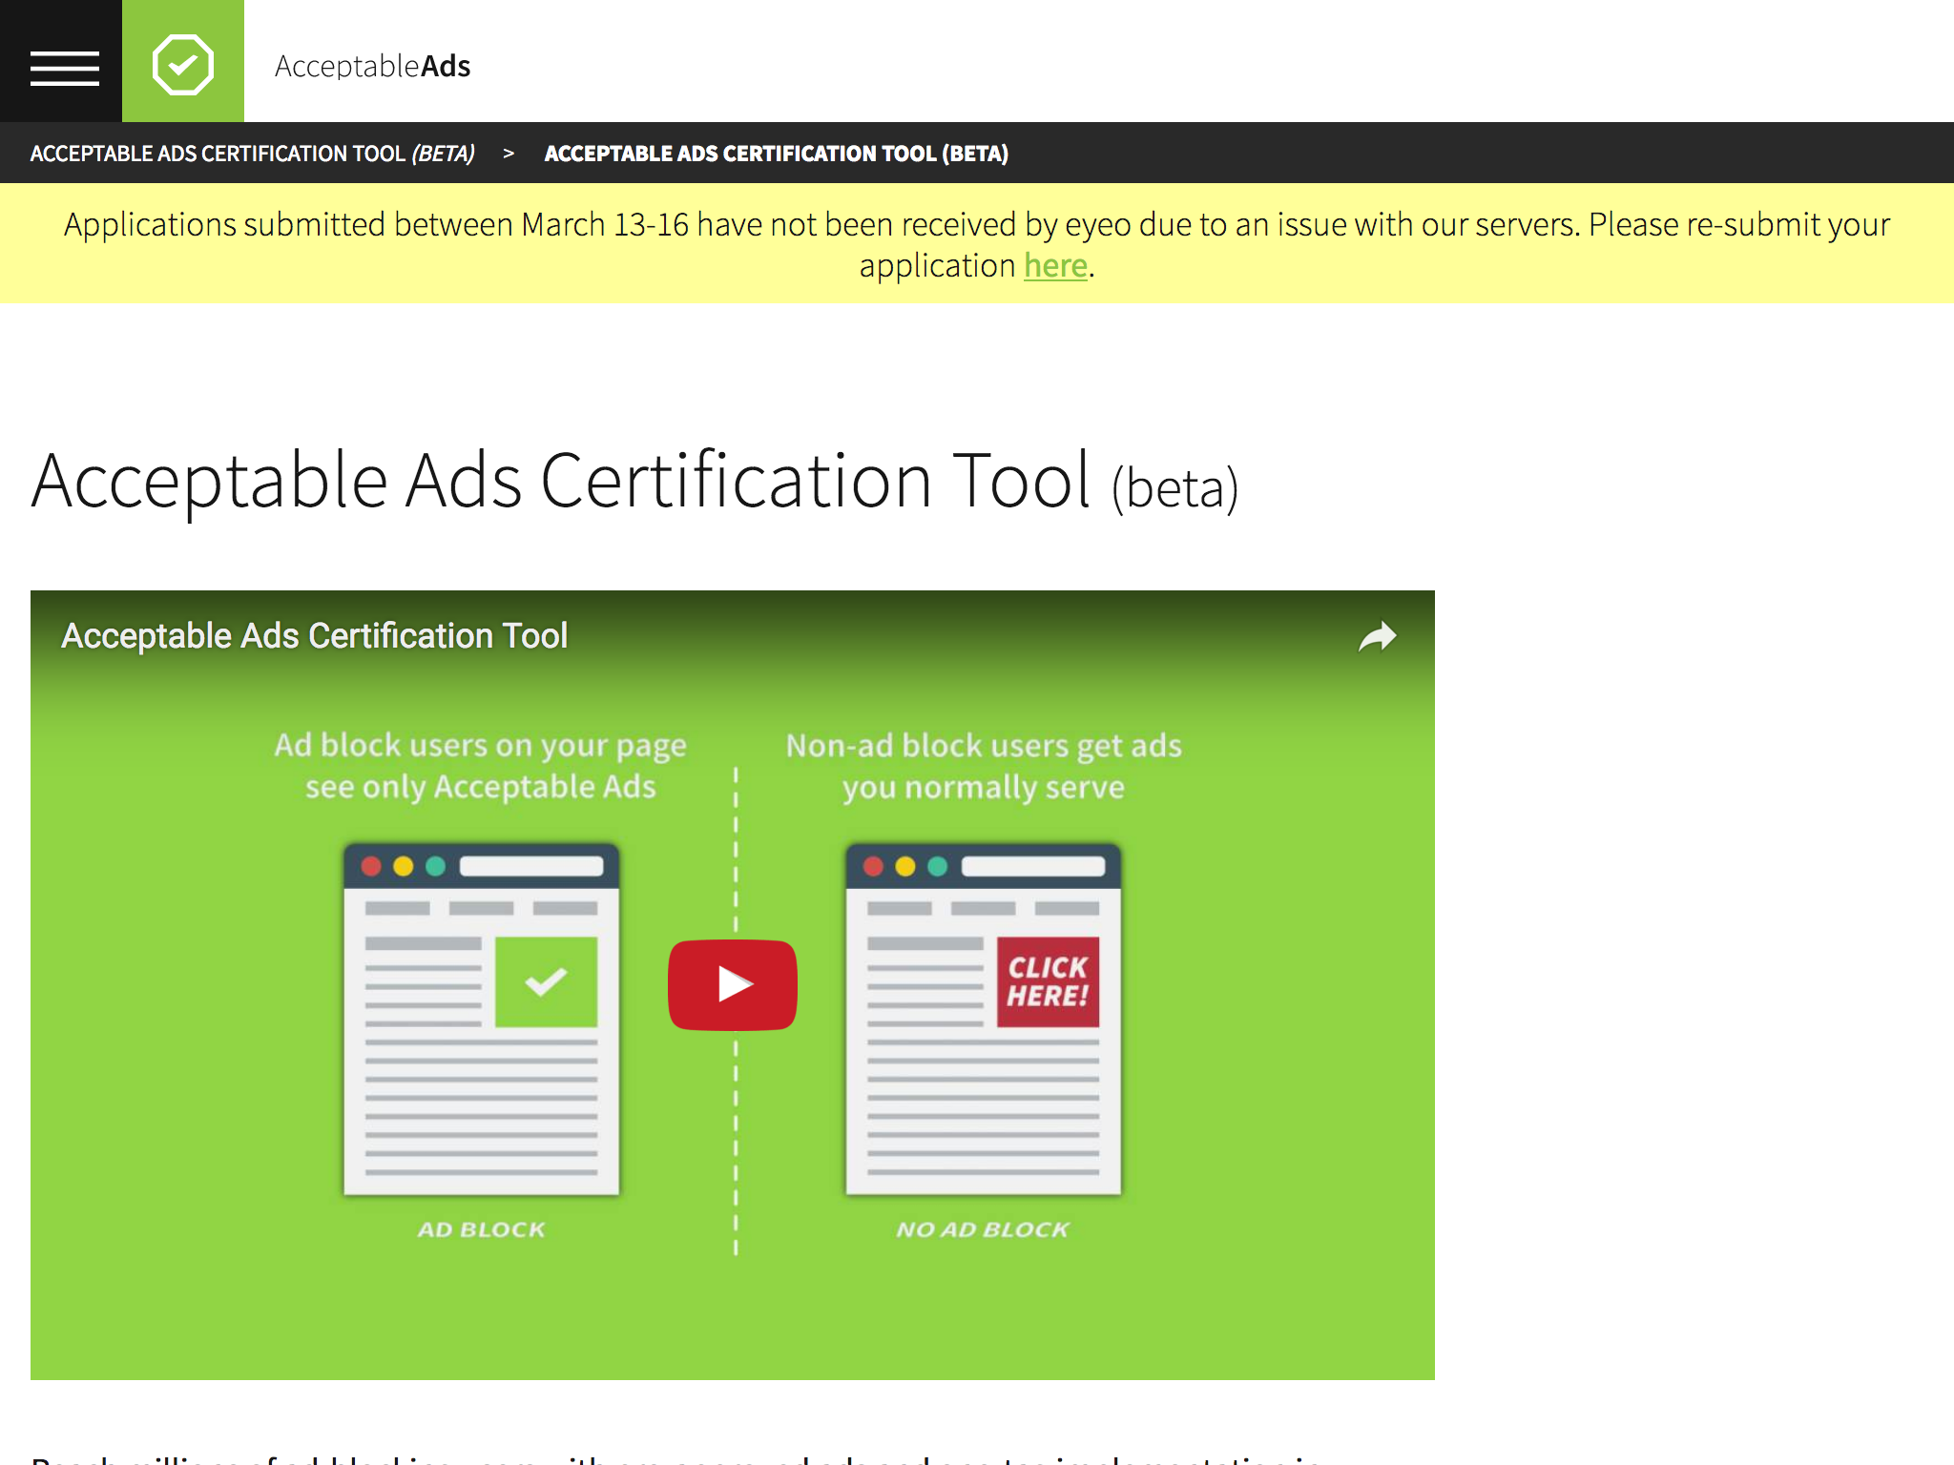Follow the 'here' re-submit application link
The width and height of the screenshot is (1954, 1465).
[x=1055, y=265]
